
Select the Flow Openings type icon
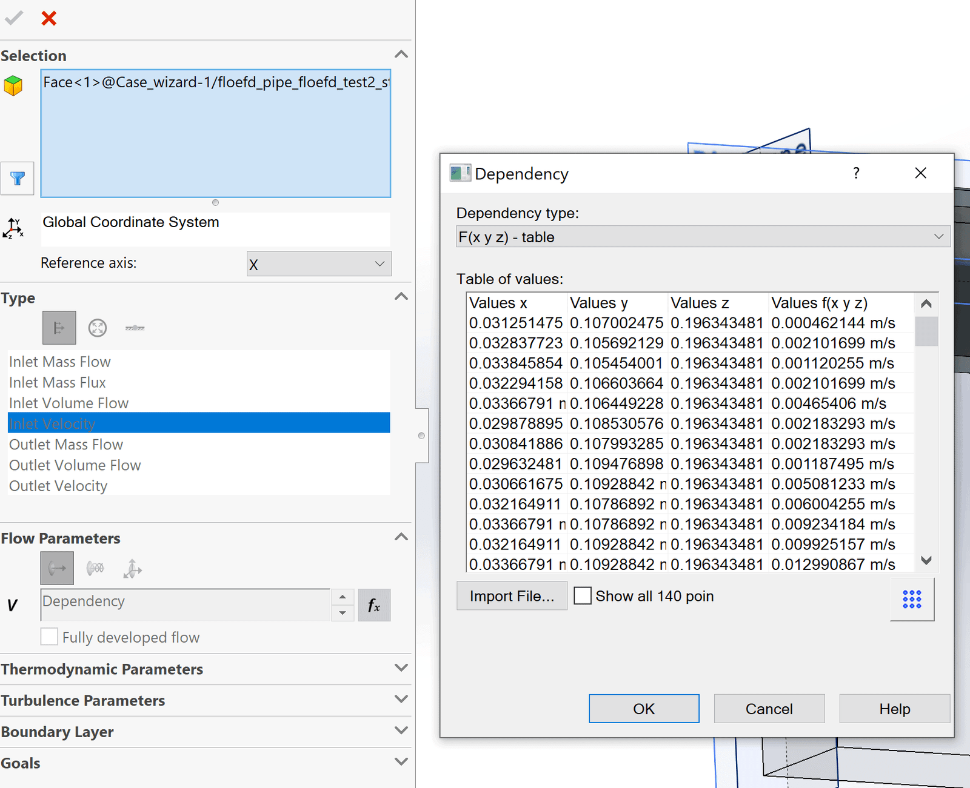[59, 328]
